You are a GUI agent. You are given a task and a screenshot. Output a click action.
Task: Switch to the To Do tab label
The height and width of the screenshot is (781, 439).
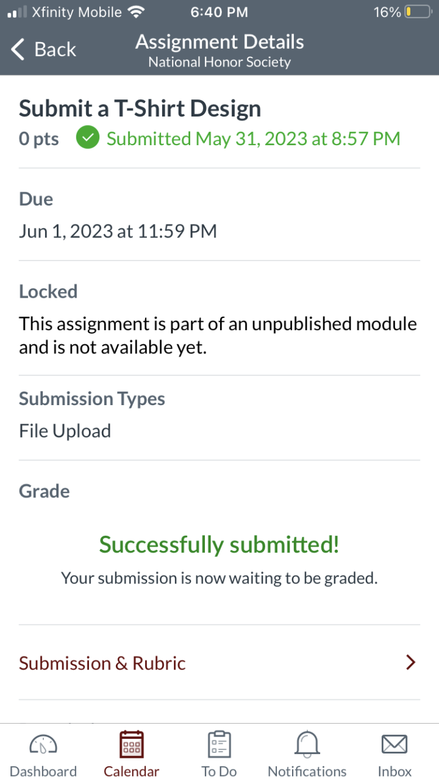click(220, 771)
